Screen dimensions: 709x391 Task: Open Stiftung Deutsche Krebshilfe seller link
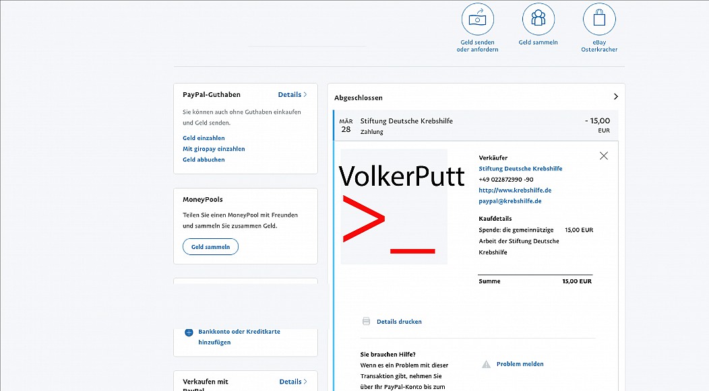tap(520, 168)
